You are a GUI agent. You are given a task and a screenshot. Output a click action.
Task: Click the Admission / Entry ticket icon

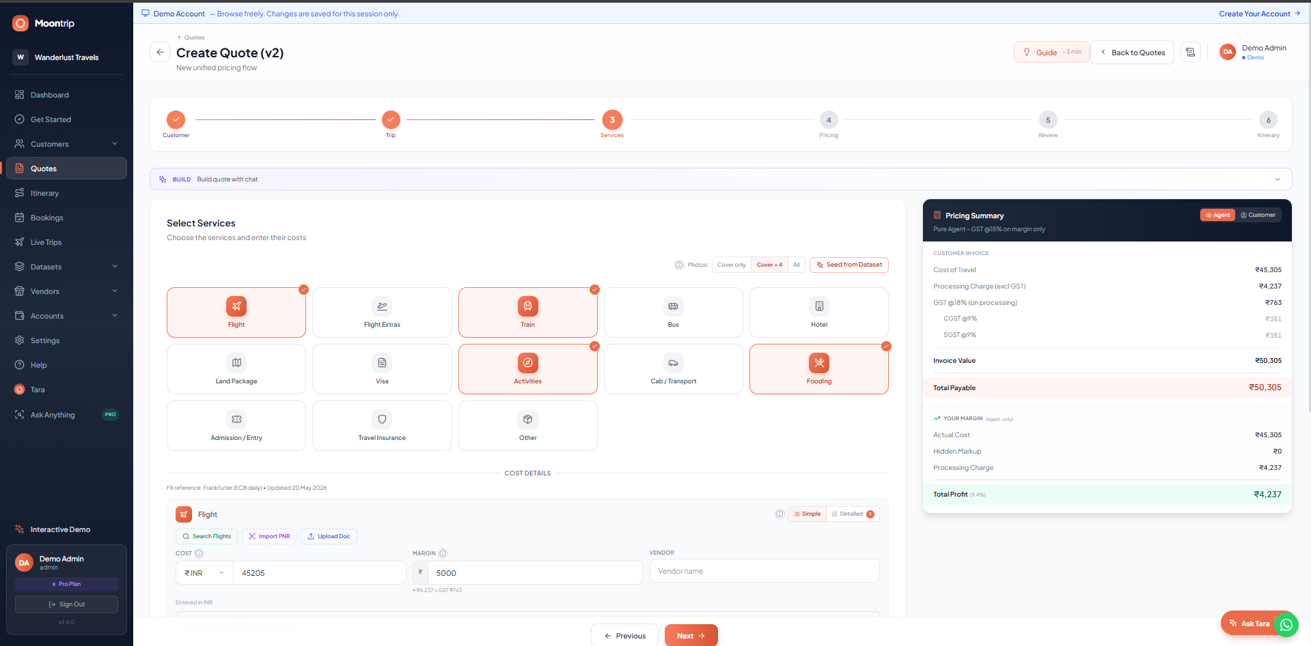point(236,420)
